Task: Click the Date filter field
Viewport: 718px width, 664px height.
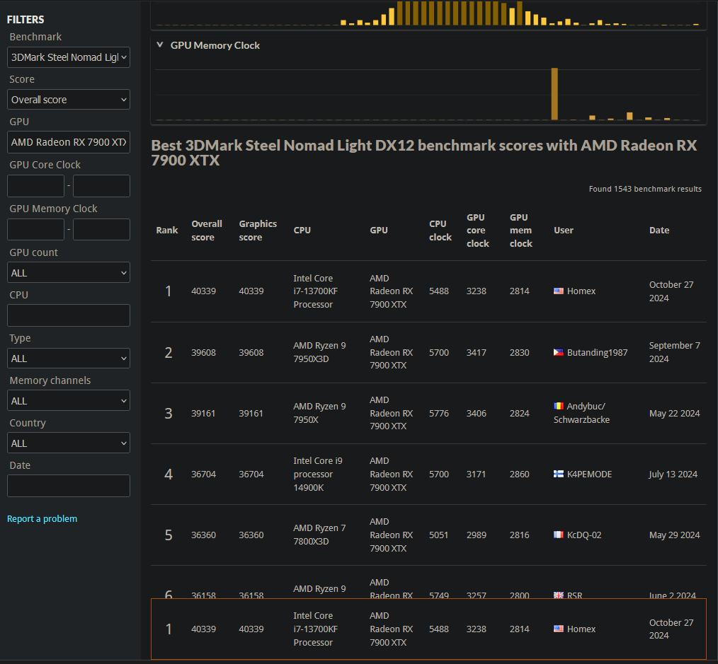Action: (x=69, y=486)
